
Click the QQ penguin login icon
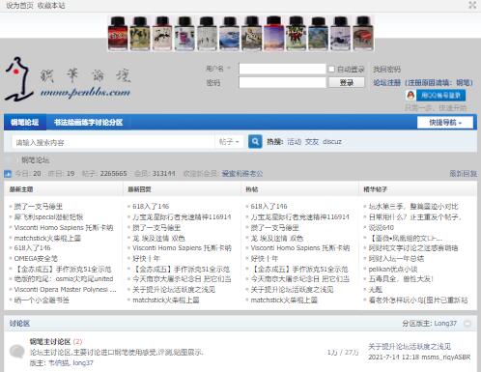(x=410, y=96)
